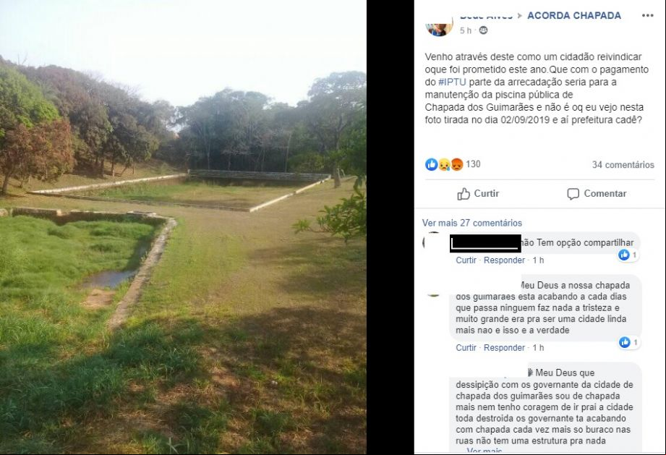The width and height of the screenshot is (666, 455).
Task: Click the public audience icon next to 5 h
Action: click(483, 30)
